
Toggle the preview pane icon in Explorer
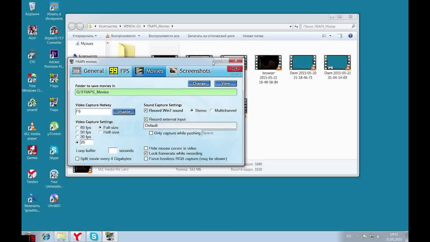click(340, 36)
